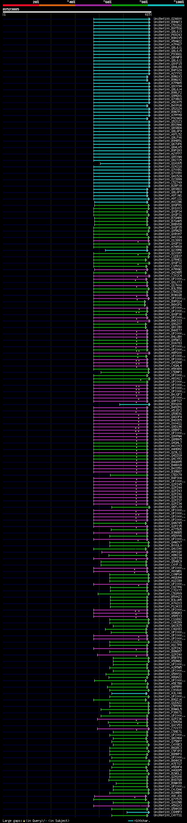Click the short cyan bar for UniRef100_C6HMP3
The height and width of the screenshot is (823, 187).
pyautogui.click(x=138, y=812)
